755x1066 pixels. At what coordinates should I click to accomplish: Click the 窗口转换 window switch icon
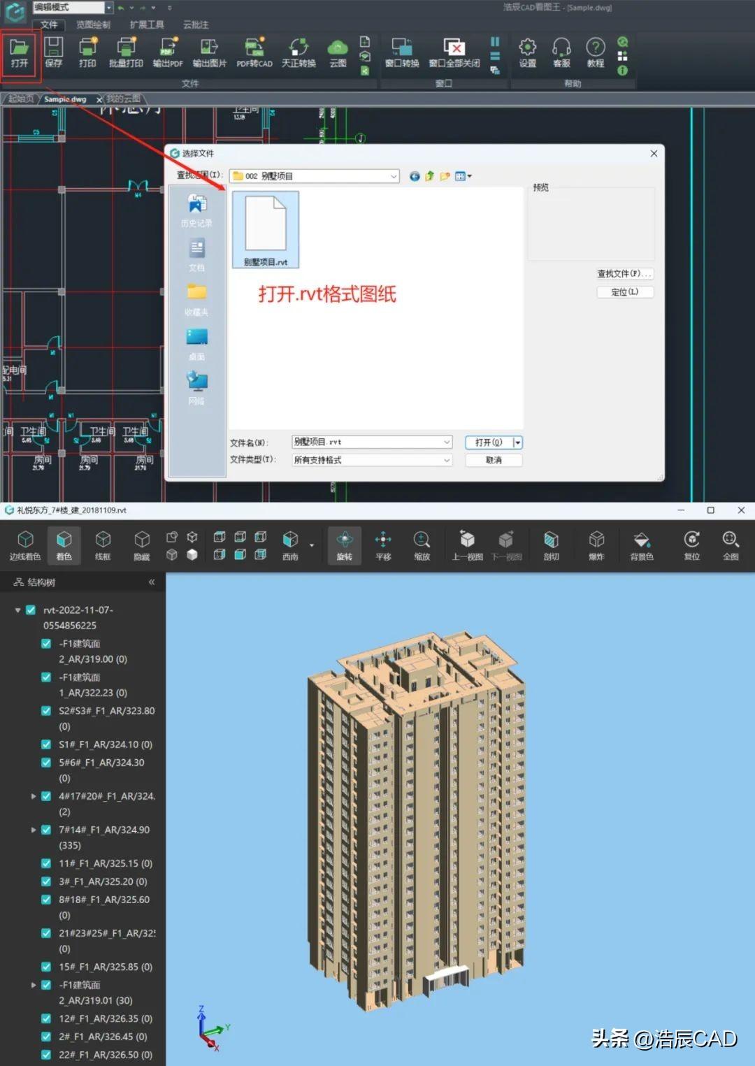click(402, 52)
